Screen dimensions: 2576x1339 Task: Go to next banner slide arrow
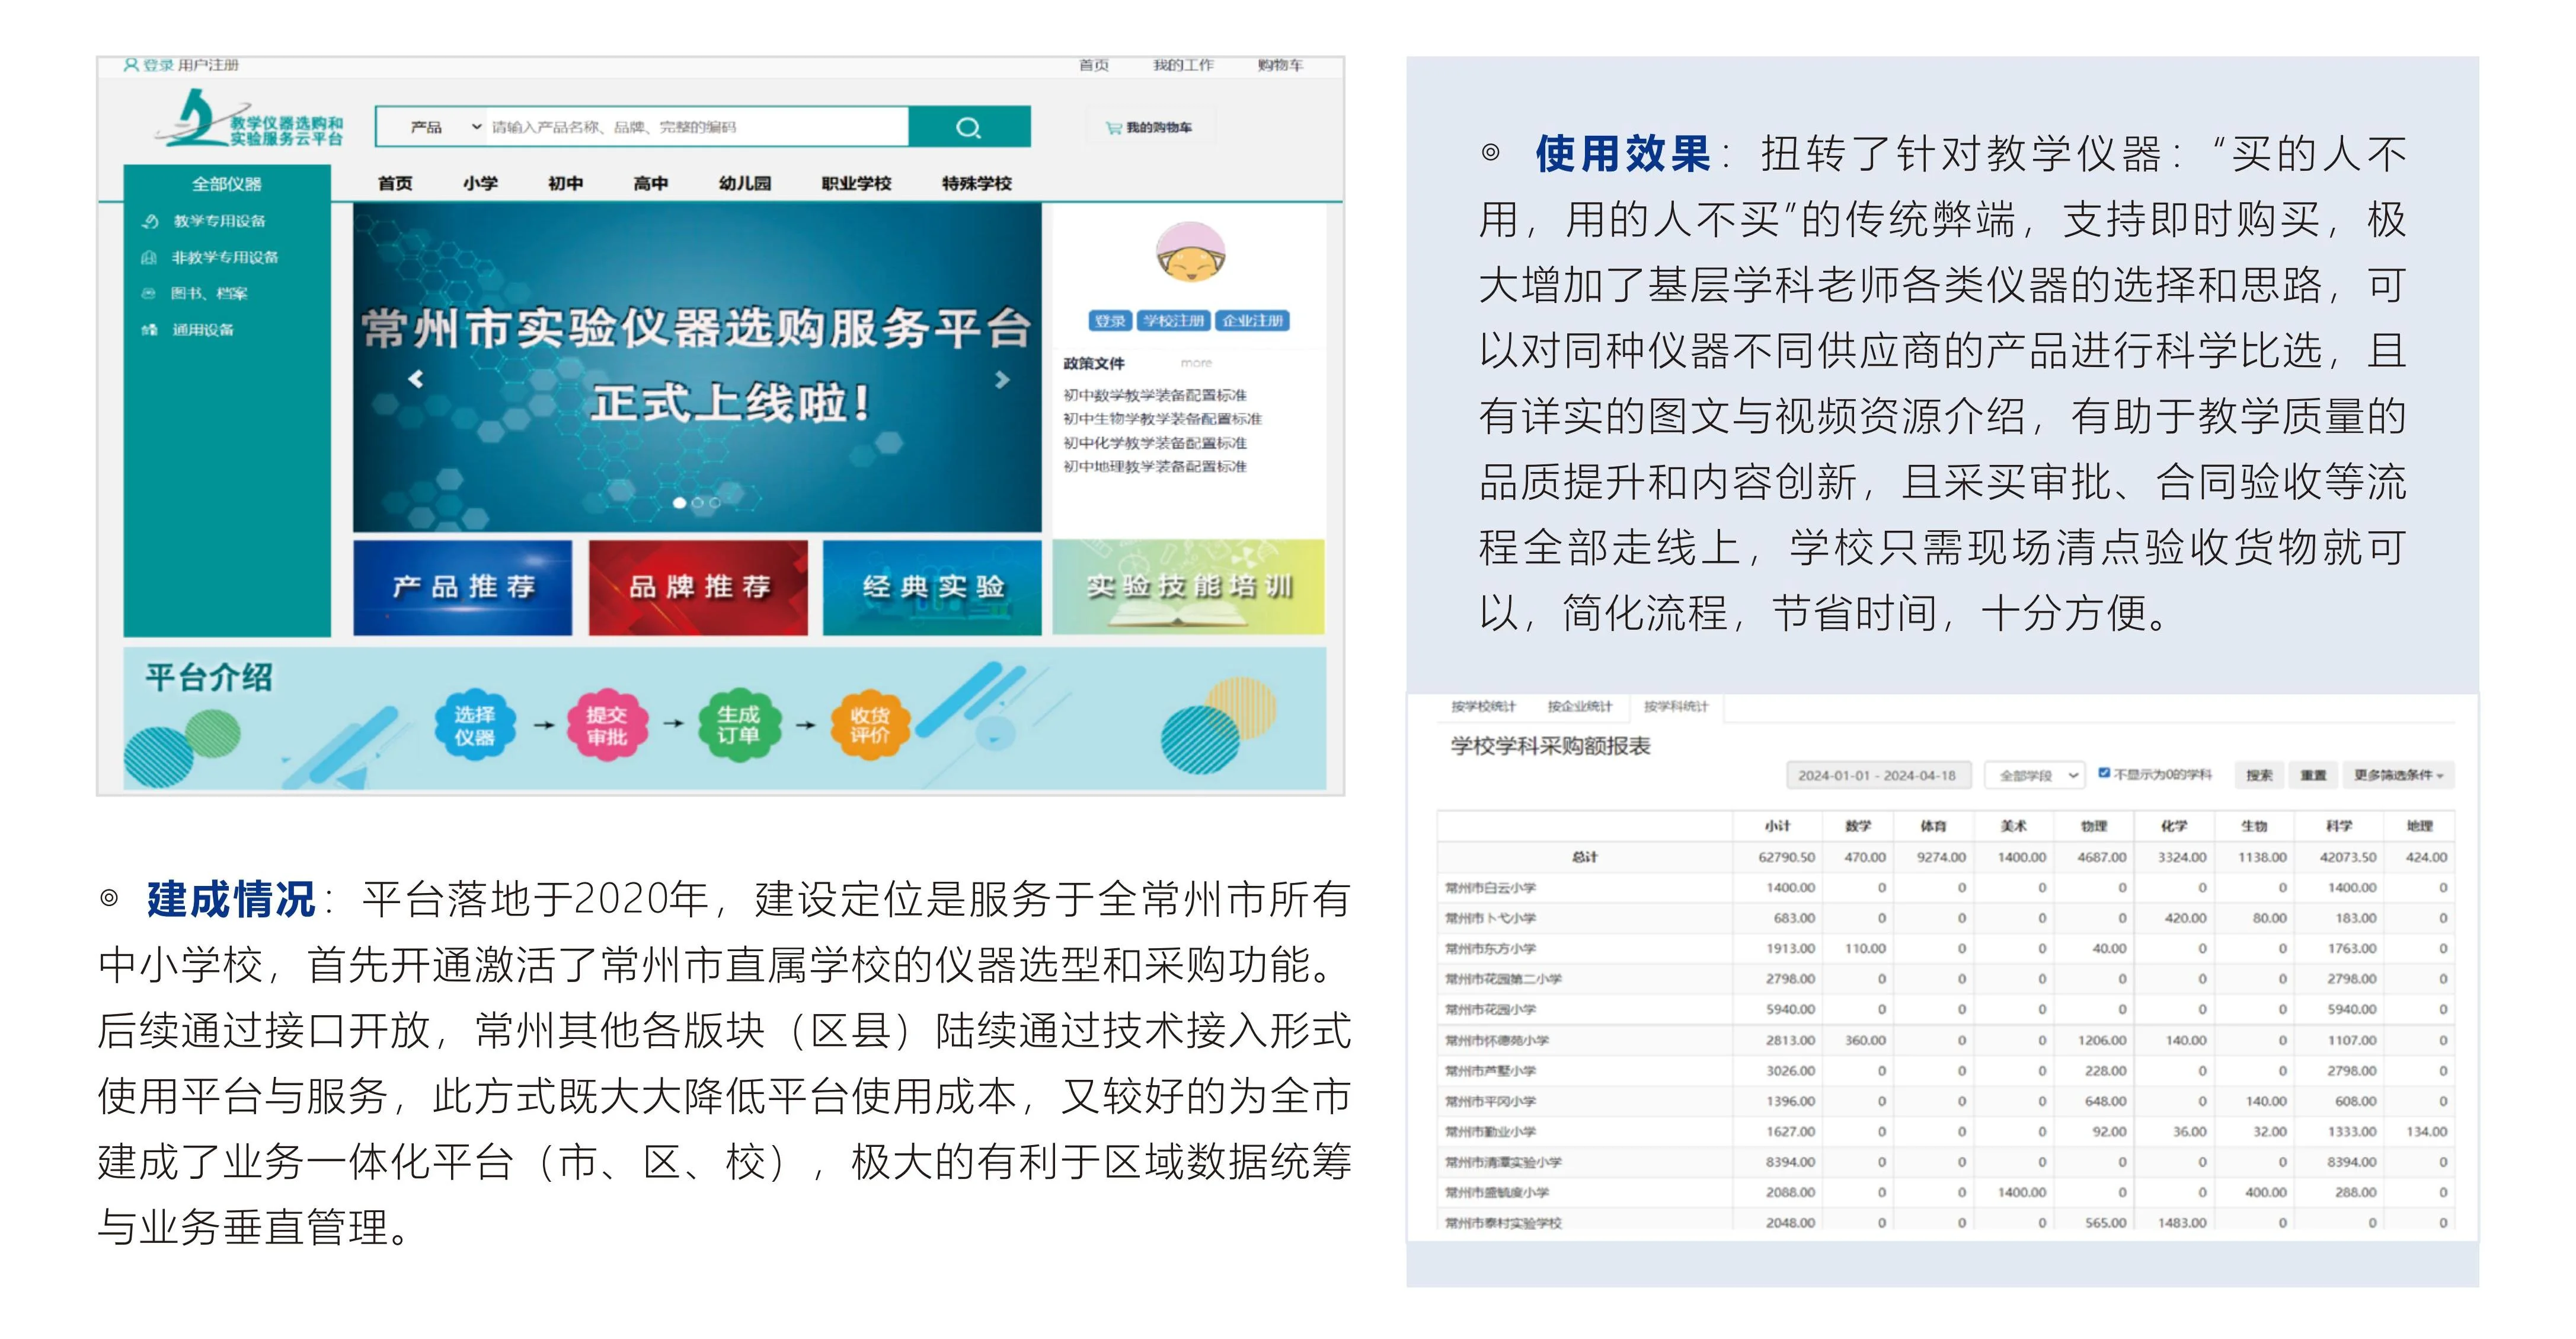pos(1002,380)
